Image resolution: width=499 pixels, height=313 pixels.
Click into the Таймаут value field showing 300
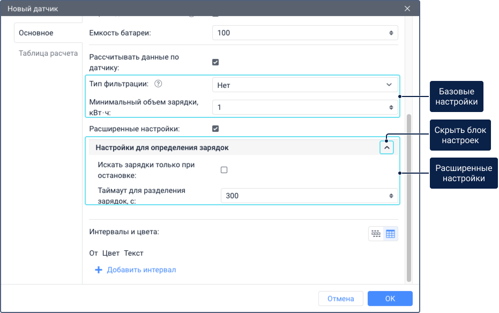303,196
